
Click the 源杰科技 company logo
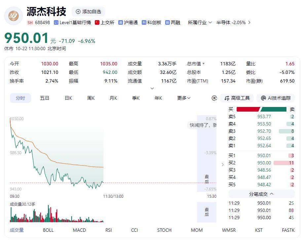pyautogui.click(x=14, y=16)
